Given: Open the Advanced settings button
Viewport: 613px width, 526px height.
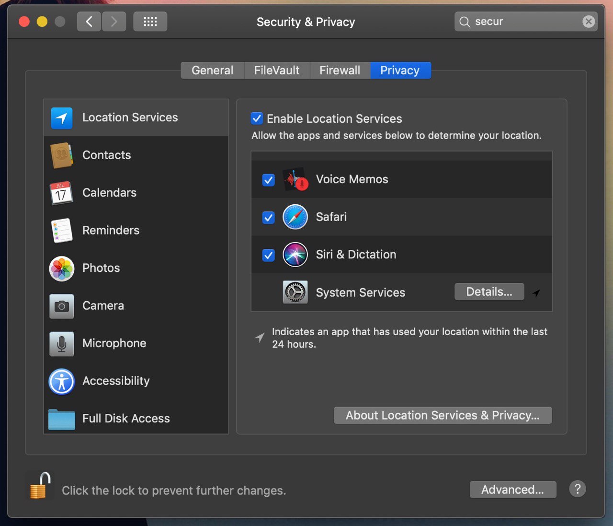Looking at the screenshot, I should click(x=513, y=490).
